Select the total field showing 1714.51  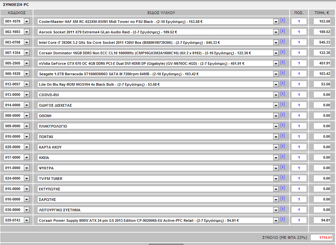click(x=321, y=237)
